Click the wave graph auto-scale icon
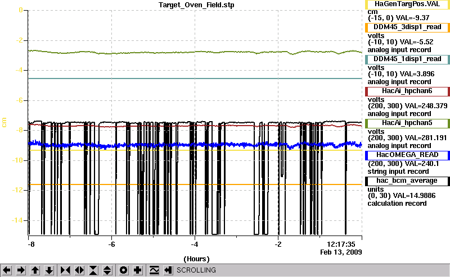450x277 pixels. pyautogui.click(x=154, y=270)
